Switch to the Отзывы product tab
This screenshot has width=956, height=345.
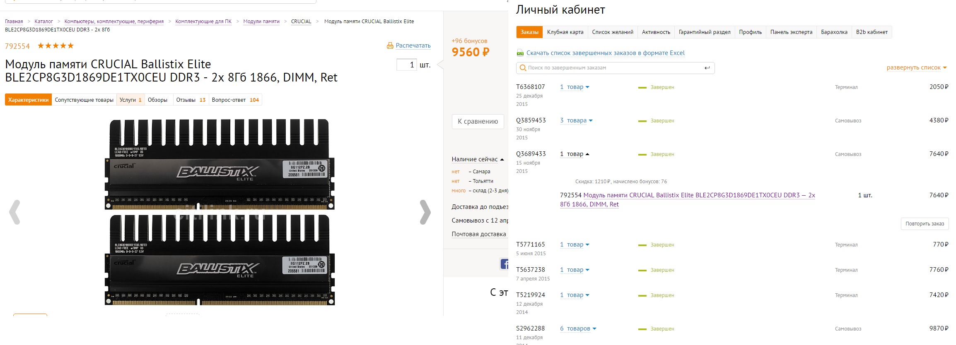[x=191, y=100]
